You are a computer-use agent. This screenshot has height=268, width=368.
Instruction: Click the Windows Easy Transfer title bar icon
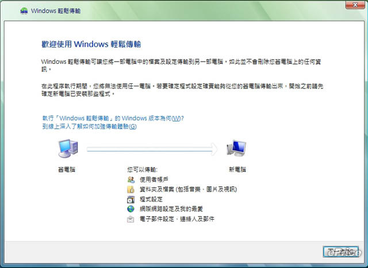24,11
